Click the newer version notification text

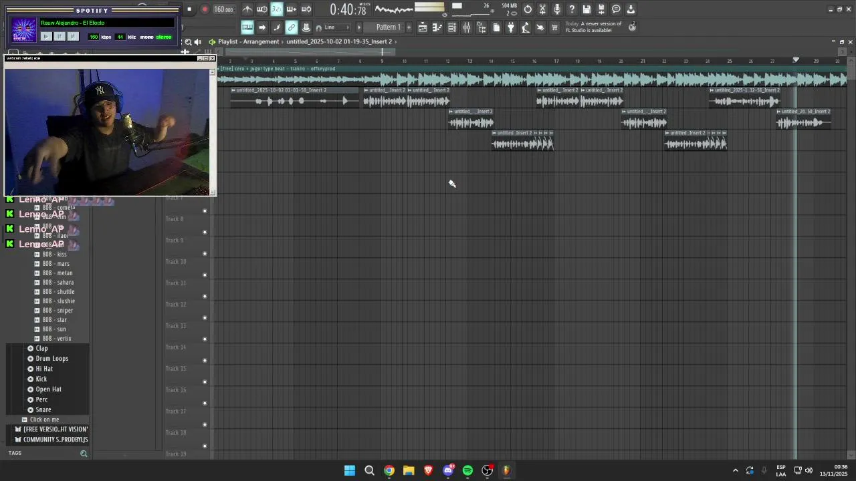click(x=594, y=27)
